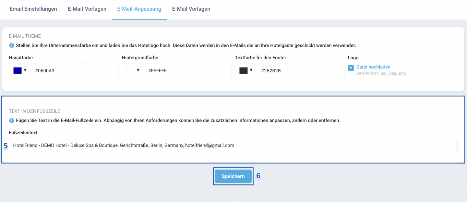Click the white Hintergrundfarbe swatch
This screenshot has width=467, height=202.
(x=130, y=71)
